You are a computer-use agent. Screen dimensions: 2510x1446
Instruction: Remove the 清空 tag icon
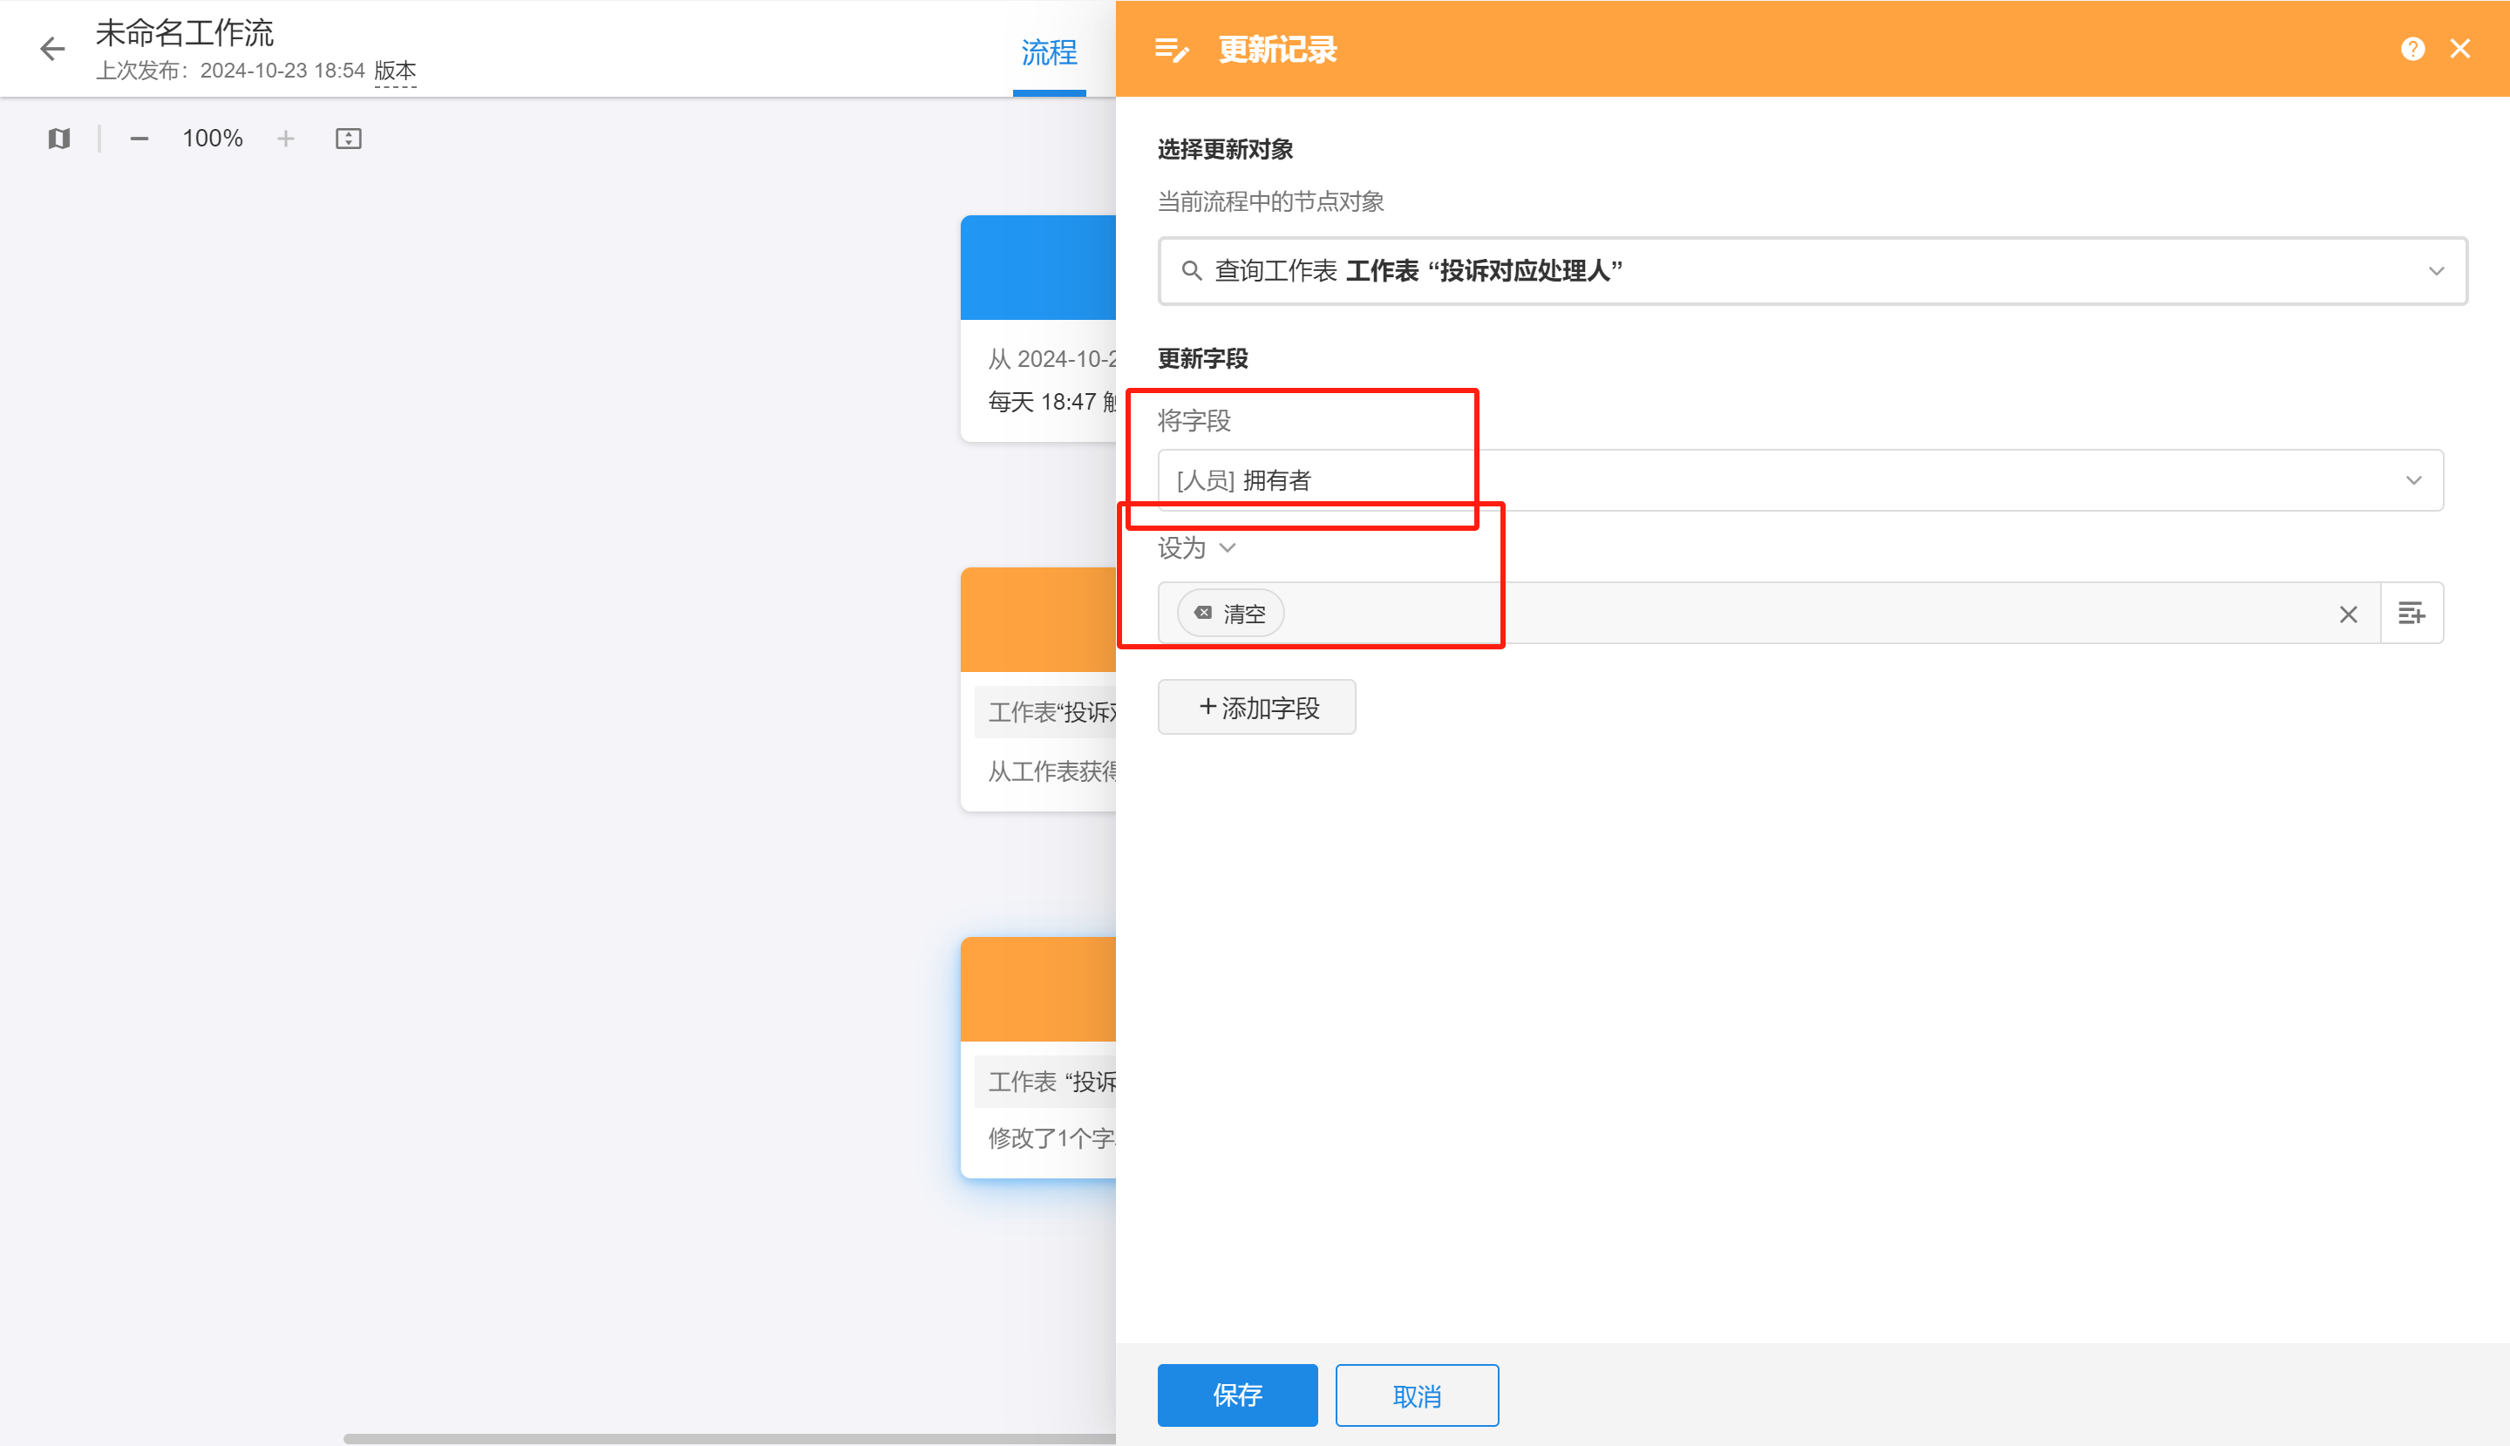(x=1203, y=613)
